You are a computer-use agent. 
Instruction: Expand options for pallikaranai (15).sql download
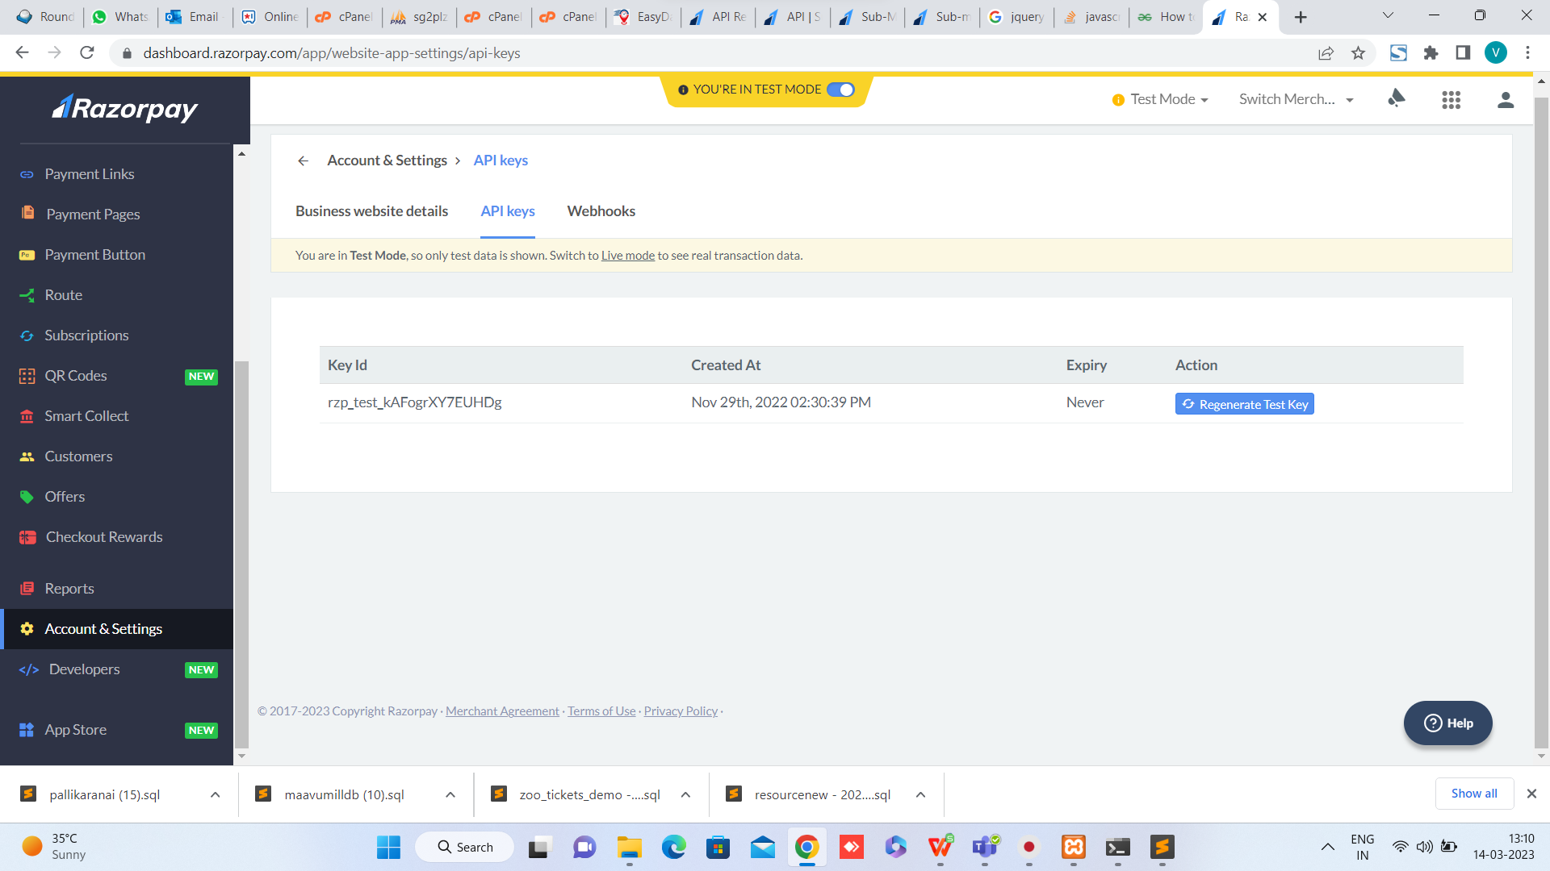[216, 794]
